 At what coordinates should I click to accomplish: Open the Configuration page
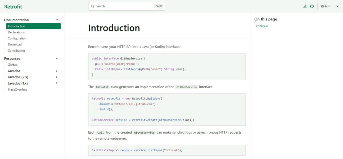coord(17,38)
